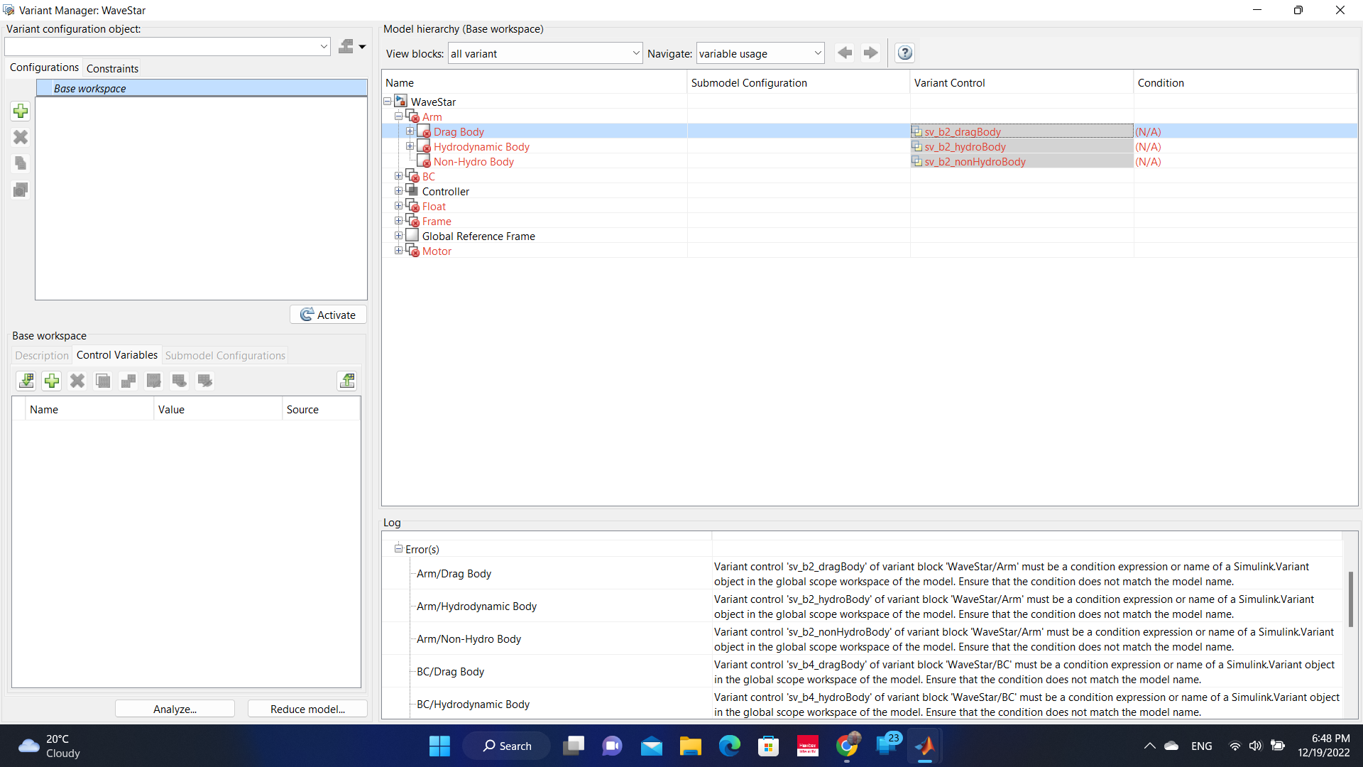This screenshot has height=767, width=1363.
Task: Click the Reduce model button
Action: pyautogui.click(x=307, y=709)
